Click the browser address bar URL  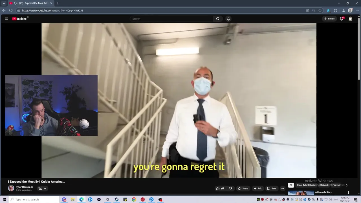52,10
